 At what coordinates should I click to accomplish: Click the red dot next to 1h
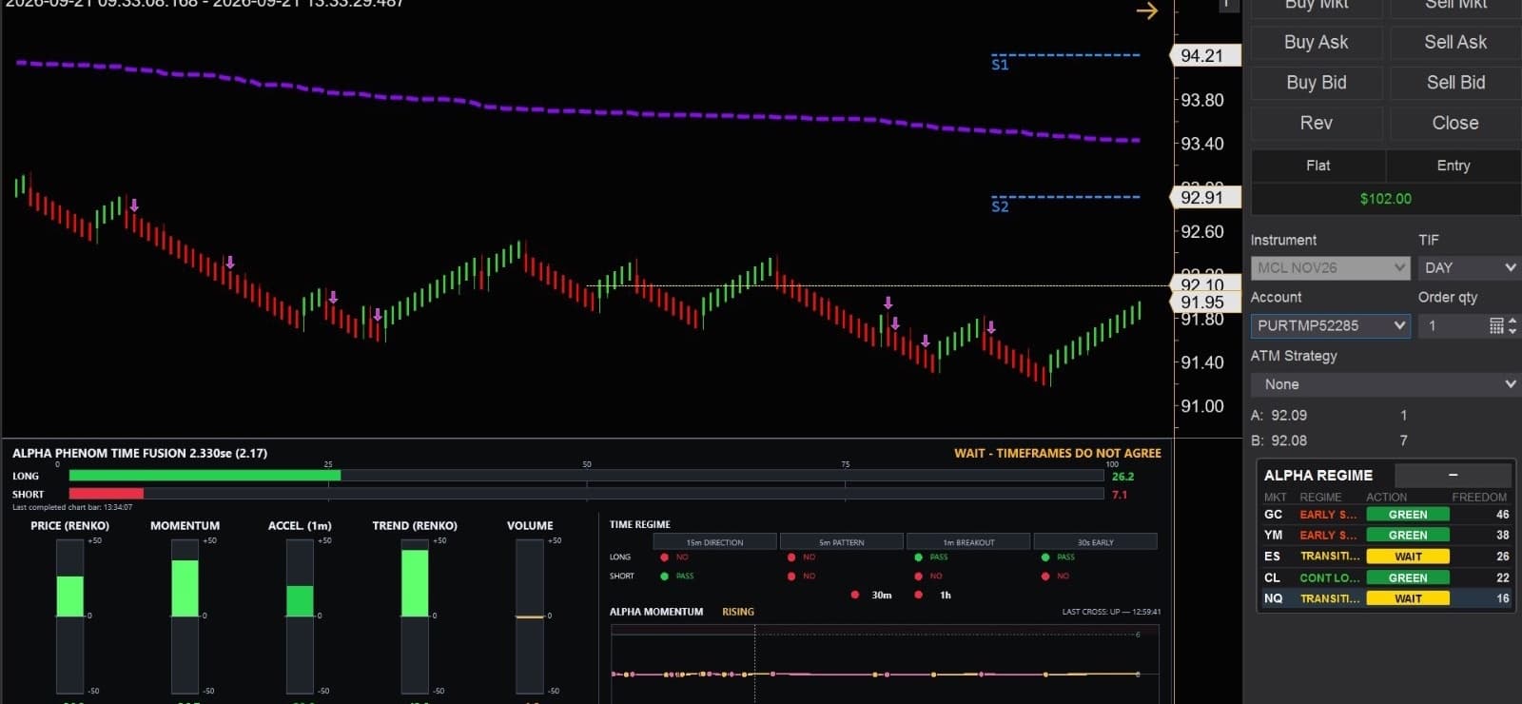tap(918, 595)
